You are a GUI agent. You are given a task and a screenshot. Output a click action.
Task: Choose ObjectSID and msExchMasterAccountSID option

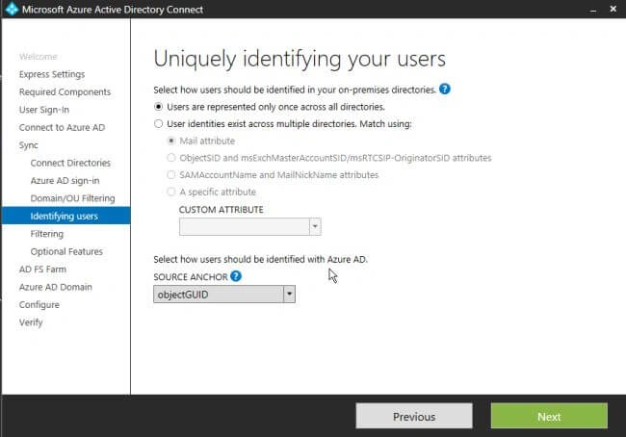[171, 158]
